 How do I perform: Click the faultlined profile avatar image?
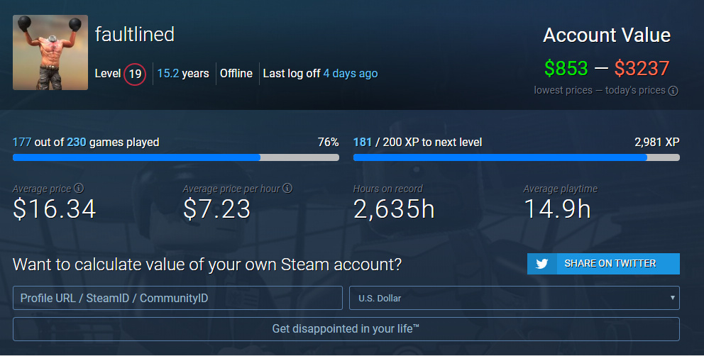point(50,52)
